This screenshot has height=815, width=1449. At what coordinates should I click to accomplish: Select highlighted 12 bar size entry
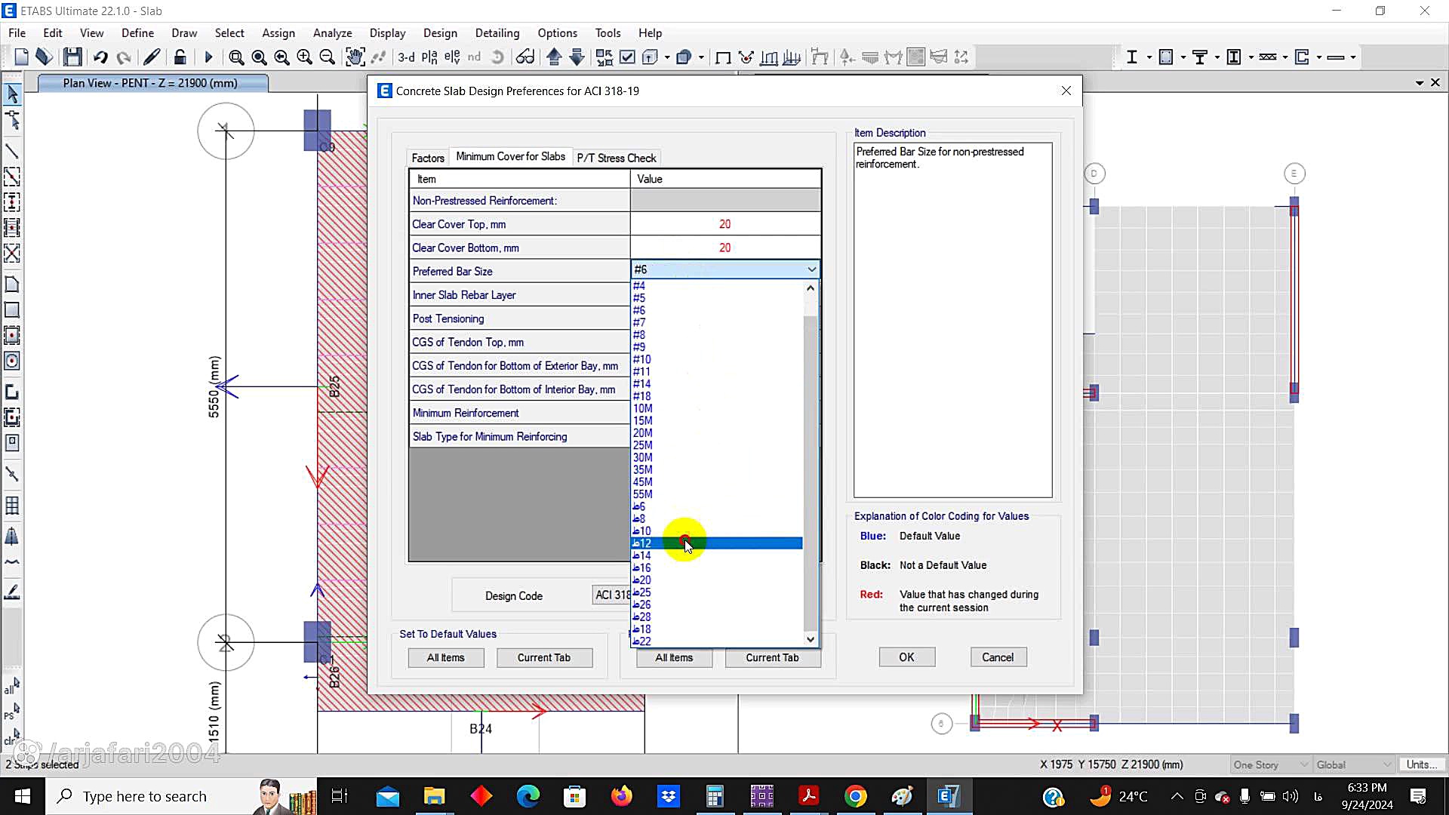tap(717, 543)
